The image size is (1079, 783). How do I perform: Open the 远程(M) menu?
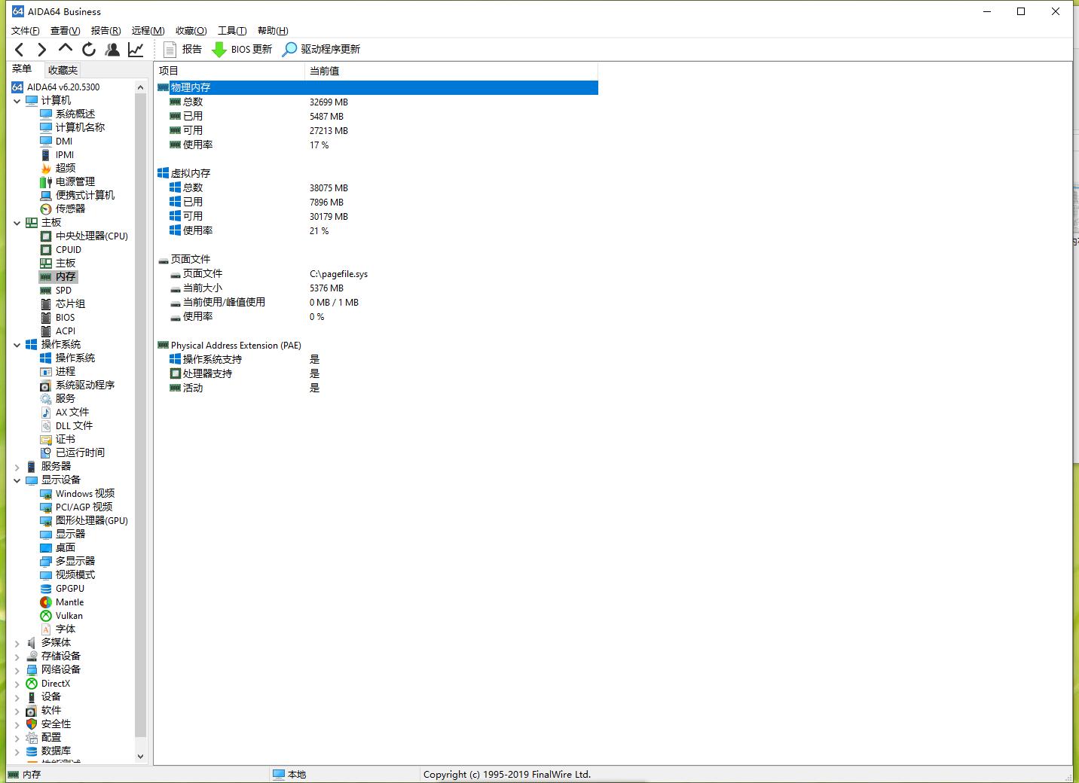148,30
